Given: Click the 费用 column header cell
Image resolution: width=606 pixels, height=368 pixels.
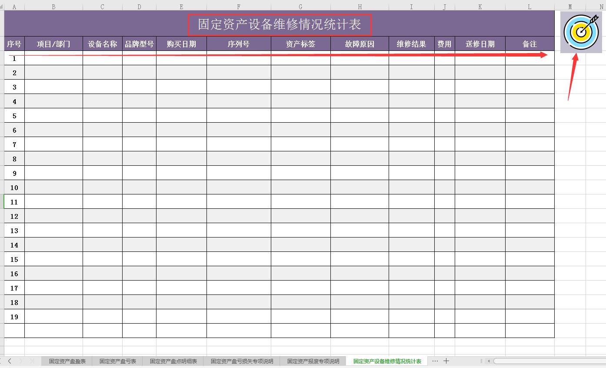Looking at the screenshot, I should pyautogui.click(x=444, y=43).
